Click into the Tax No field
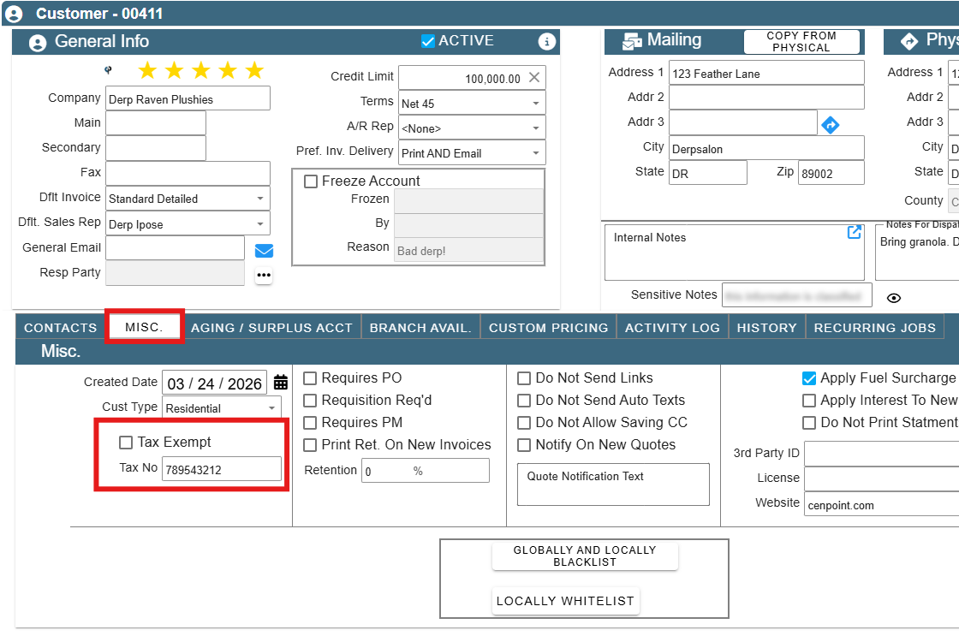Viewport: 959px width, 636px height. point(222,469)
